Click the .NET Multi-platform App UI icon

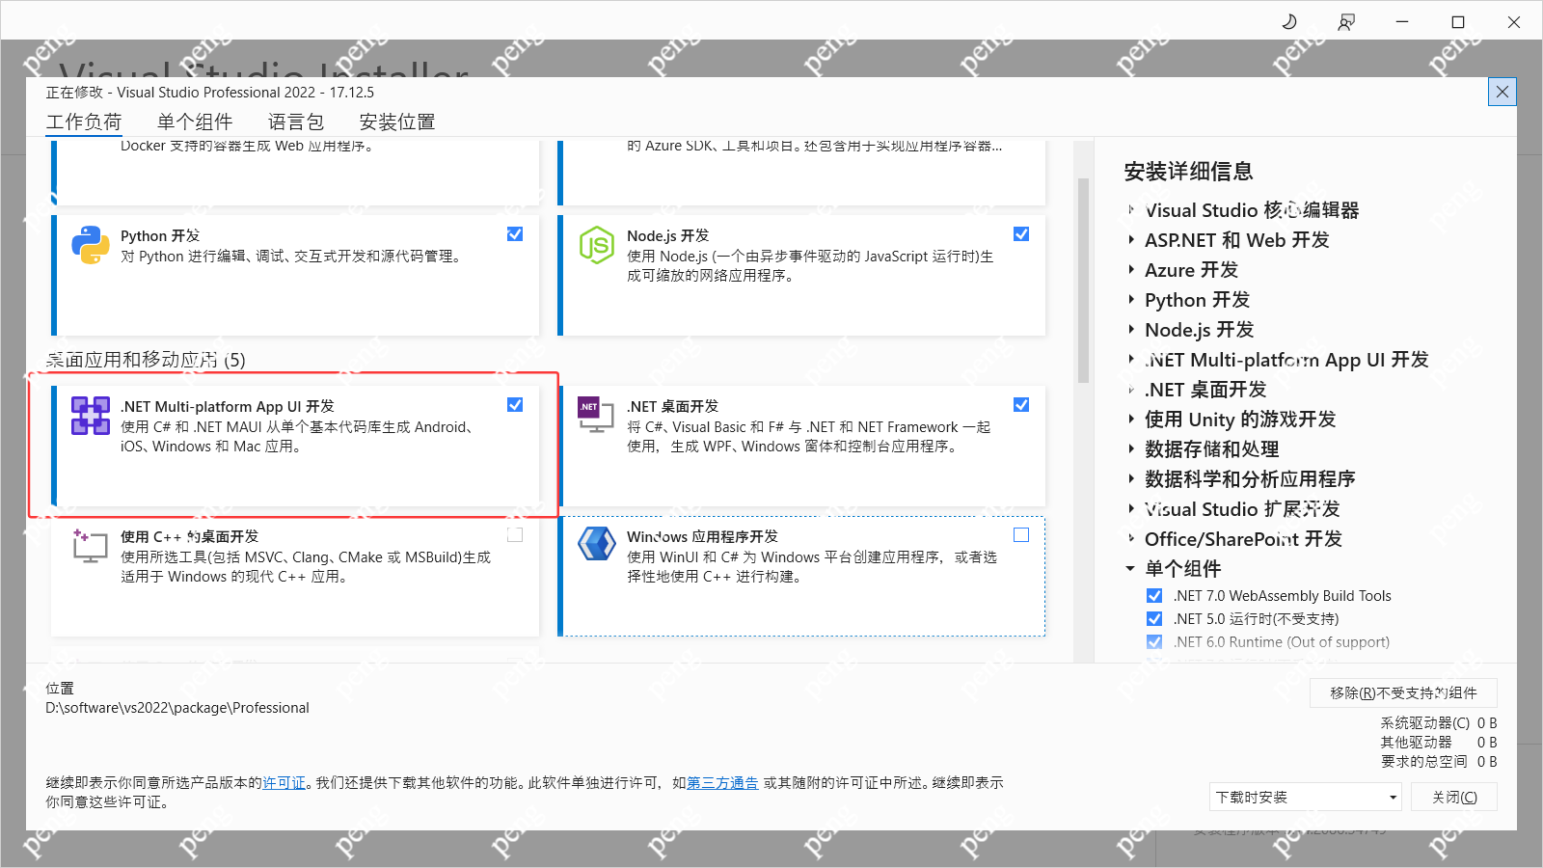coord(91,417)
